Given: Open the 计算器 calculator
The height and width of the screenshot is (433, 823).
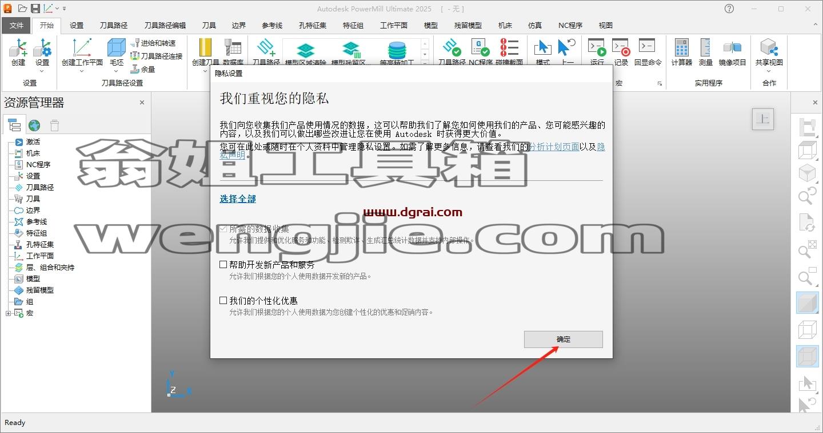Looking at the screenshot, I should click(x=681, y=52).
